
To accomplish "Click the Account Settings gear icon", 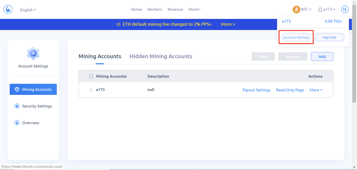I will tap(33, 53).
